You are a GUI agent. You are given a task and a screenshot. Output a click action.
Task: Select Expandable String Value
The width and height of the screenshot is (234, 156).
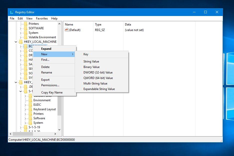pyautogui.click(x=102, y=89)
